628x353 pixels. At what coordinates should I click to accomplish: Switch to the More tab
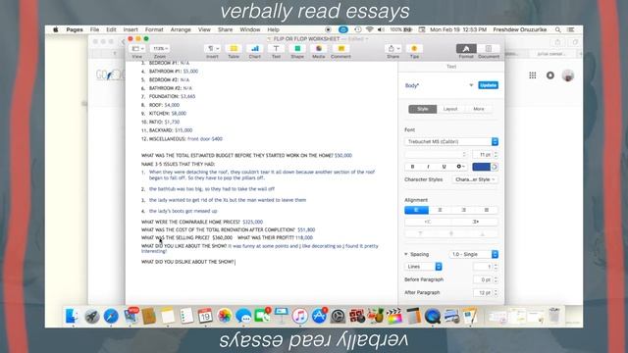(x=479, y=109)
